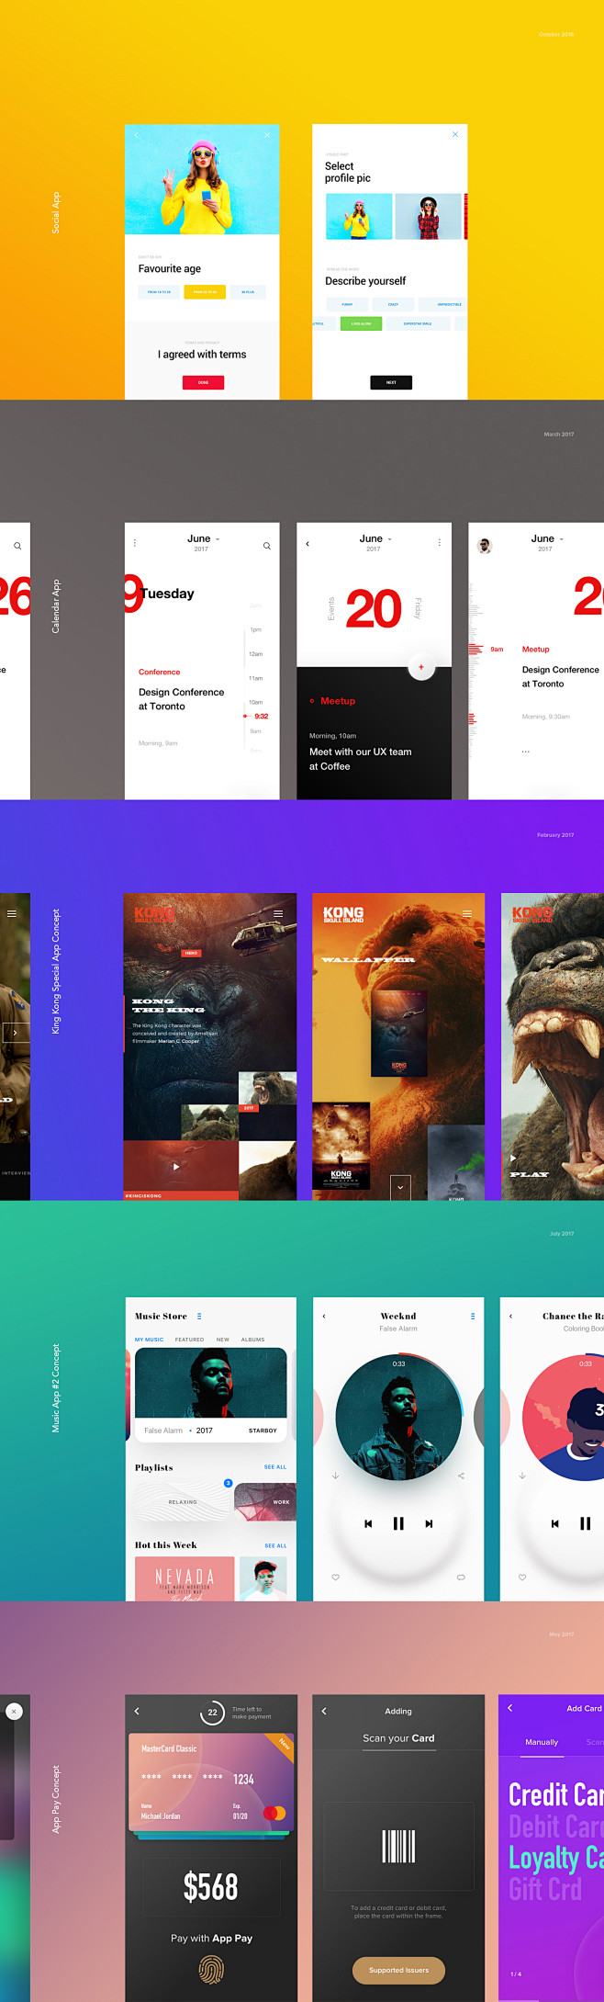Pause the Weeknd False Alarm track
This screenshot has height=2002, width=604.
coord(398,1523)
